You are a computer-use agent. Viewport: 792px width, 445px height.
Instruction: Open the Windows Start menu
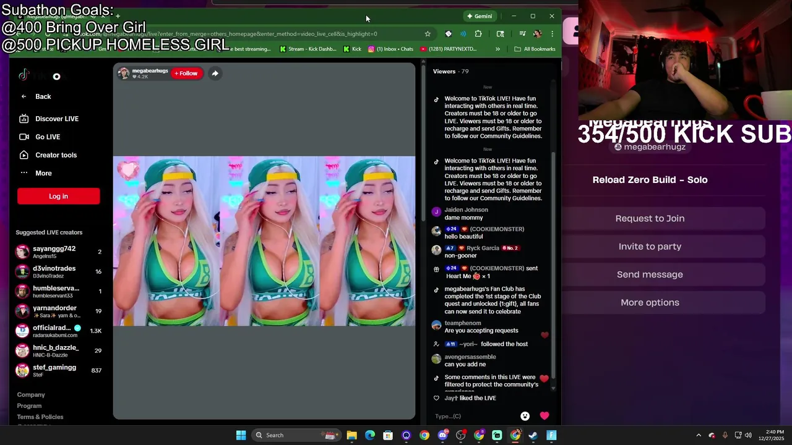241,435
